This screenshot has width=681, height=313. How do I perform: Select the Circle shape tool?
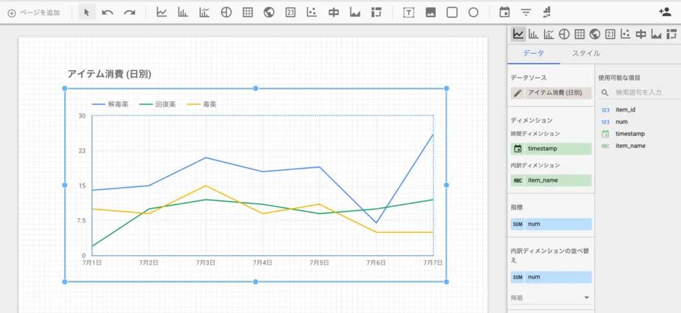[x=474, y=13]
